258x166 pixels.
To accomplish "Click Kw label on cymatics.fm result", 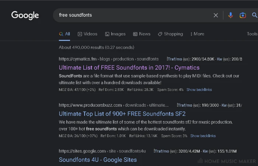I will click(220, 59).
